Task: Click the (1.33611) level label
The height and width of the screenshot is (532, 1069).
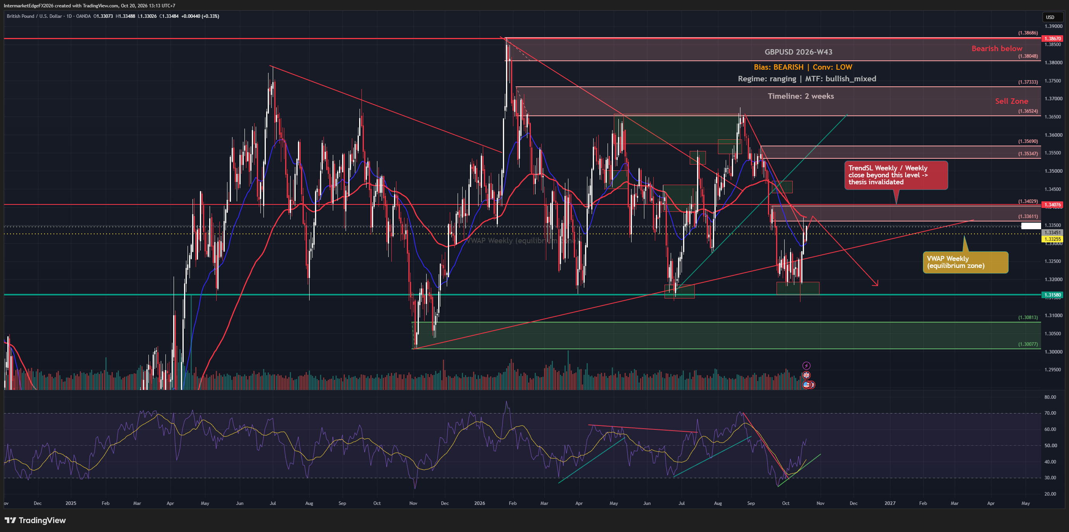Action: click(1028, 216)
